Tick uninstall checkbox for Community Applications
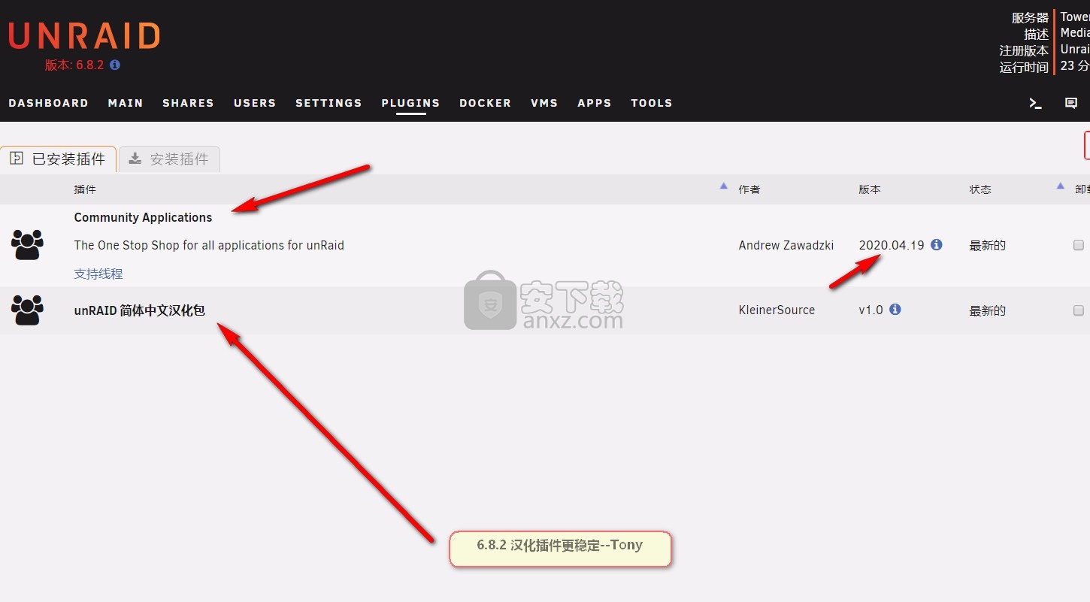Image resolution: width=1090 pixels, height=602 pixels. point(1079,245)
